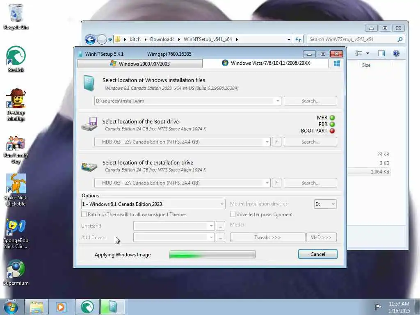Screen dimensions: 420x315
Task: Check drive letter preassignment option
Action: click(x=233, y=214)
